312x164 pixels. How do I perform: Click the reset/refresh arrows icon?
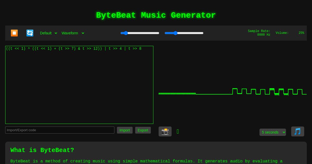[x=30, y=33]
